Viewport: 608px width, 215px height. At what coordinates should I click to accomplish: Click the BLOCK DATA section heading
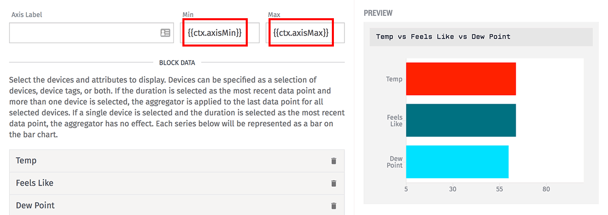pyautogui.click(x=177, y=63)
